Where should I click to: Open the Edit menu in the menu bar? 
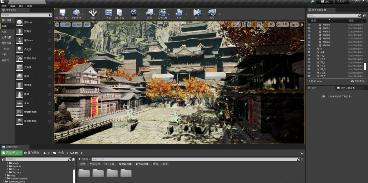pyautogui.click(x=13, y=6)
